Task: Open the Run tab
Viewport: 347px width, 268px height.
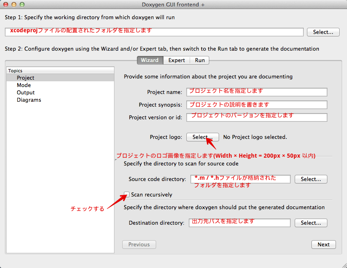Action: click(199, 60)
